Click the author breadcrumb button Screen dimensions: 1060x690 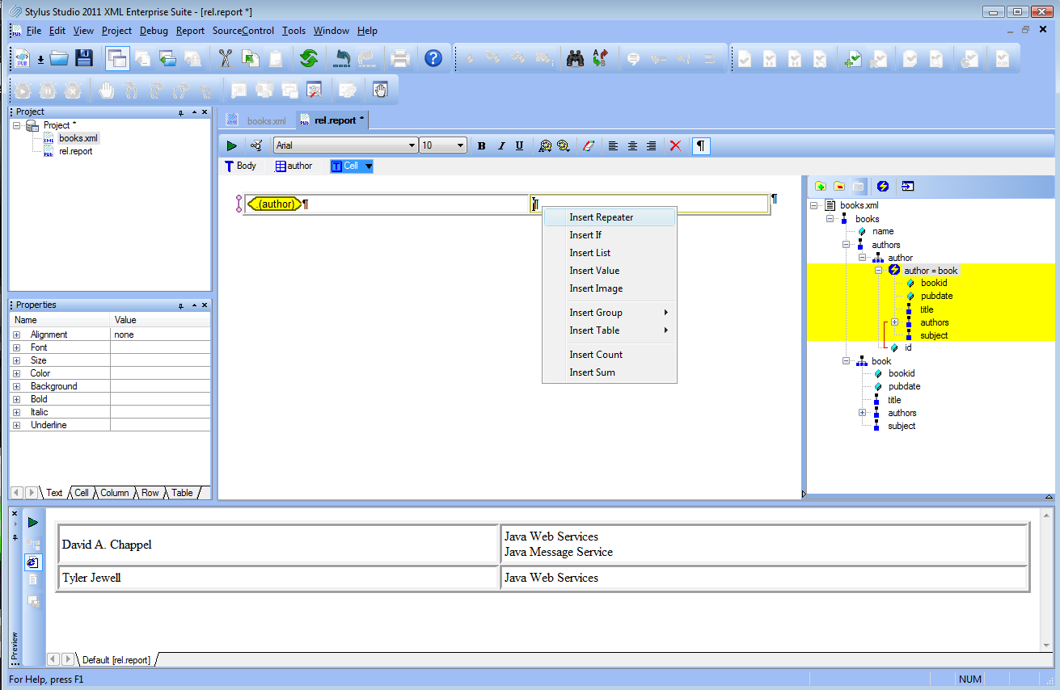294,166
